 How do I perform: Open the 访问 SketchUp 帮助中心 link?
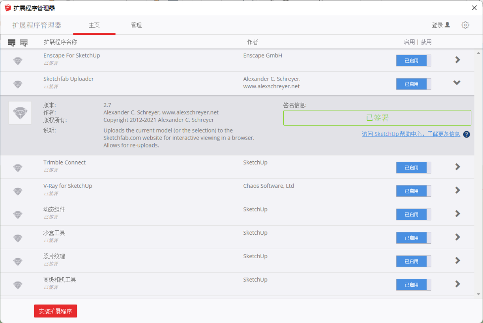tap(411, 134)
